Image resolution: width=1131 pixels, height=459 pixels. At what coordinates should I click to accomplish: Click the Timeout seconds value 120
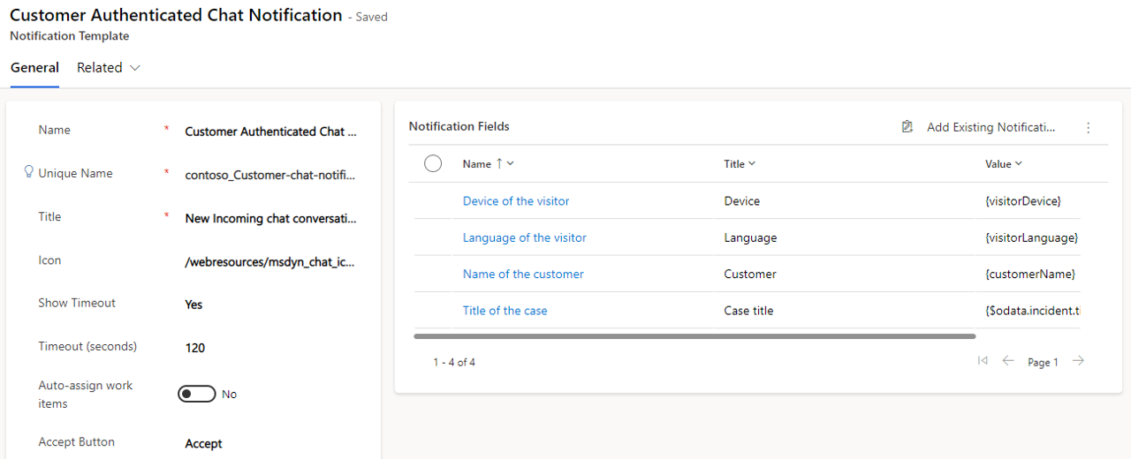(x=195, y=348)
